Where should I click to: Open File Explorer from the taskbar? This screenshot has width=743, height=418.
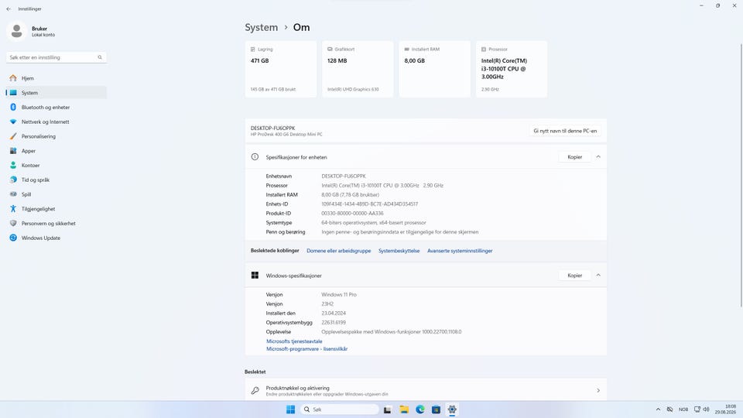pyautogui.click(x=404, y=409)
